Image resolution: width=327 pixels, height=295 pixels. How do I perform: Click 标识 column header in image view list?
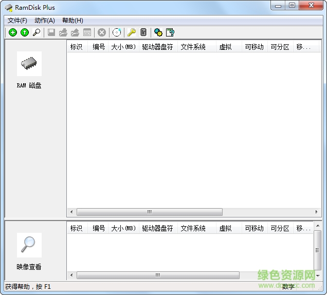coord(77,228)
